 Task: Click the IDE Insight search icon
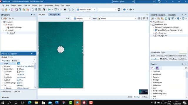pos(154,1)
